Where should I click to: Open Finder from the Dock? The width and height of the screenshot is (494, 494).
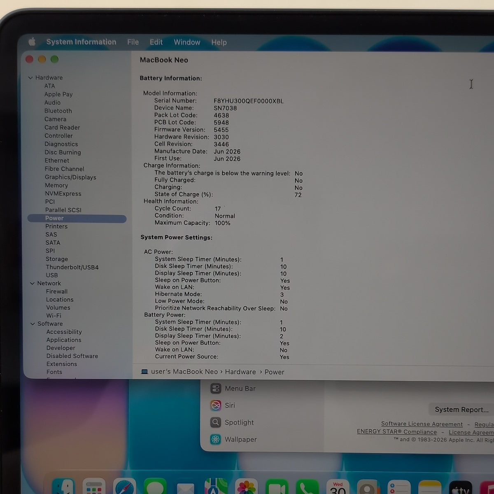pyautogui.click(x=63, y=487)
